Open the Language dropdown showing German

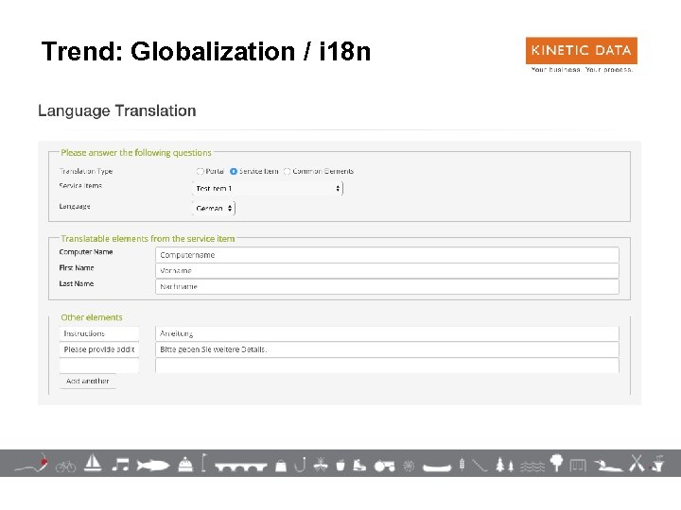tap(212, 208)
